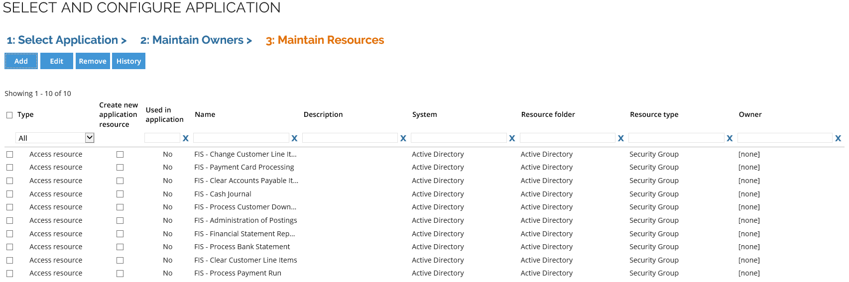
Task: Click the Edit button
Action: (x=57, y=61)
